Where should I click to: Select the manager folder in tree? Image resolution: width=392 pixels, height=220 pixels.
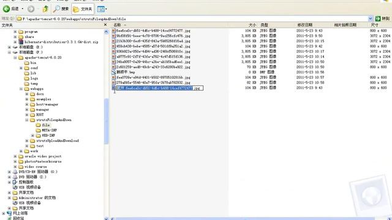coord(39,110)
